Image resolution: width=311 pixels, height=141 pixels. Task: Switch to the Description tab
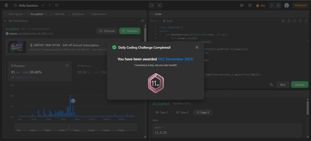point(14,14)
